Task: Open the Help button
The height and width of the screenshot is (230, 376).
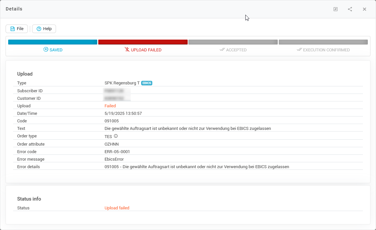Action: [x=44, y=29]
